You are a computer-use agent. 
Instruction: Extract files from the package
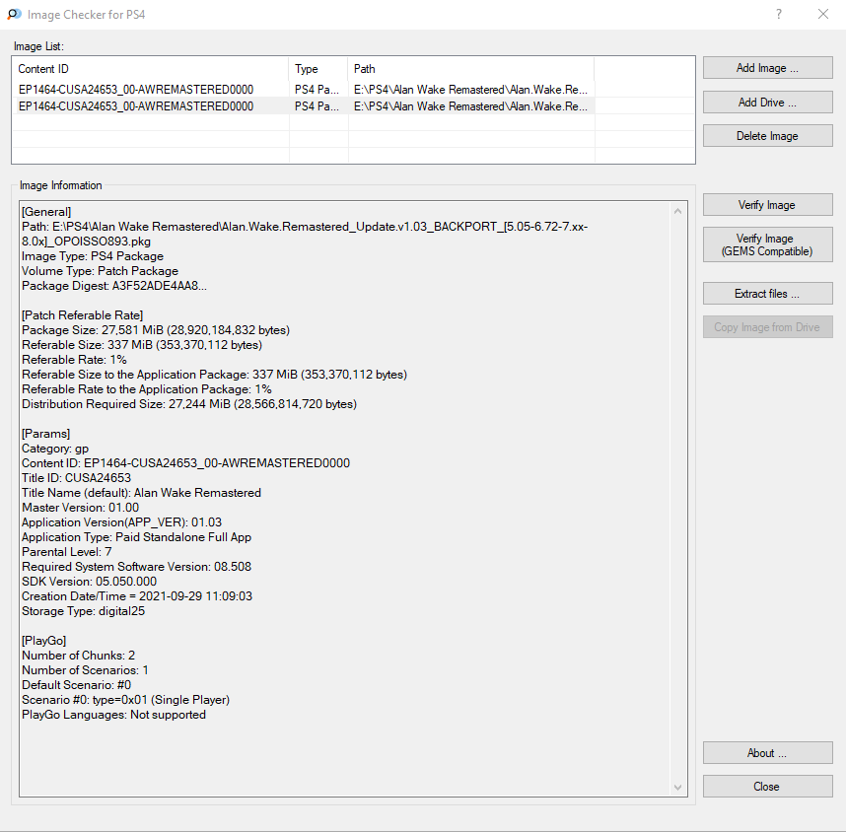point(767,294)
